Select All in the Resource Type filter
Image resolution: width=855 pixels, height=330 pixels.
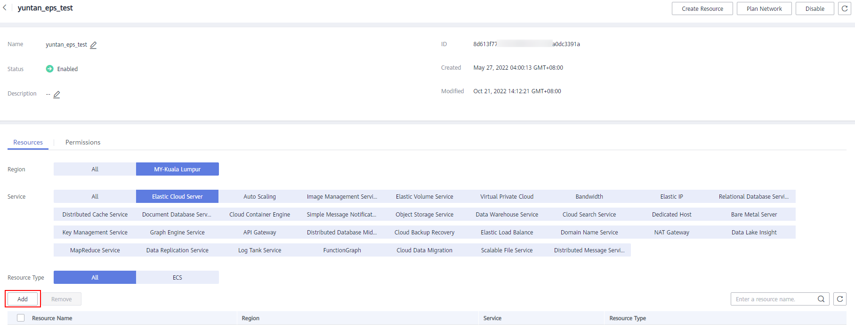tap(95, 277)
